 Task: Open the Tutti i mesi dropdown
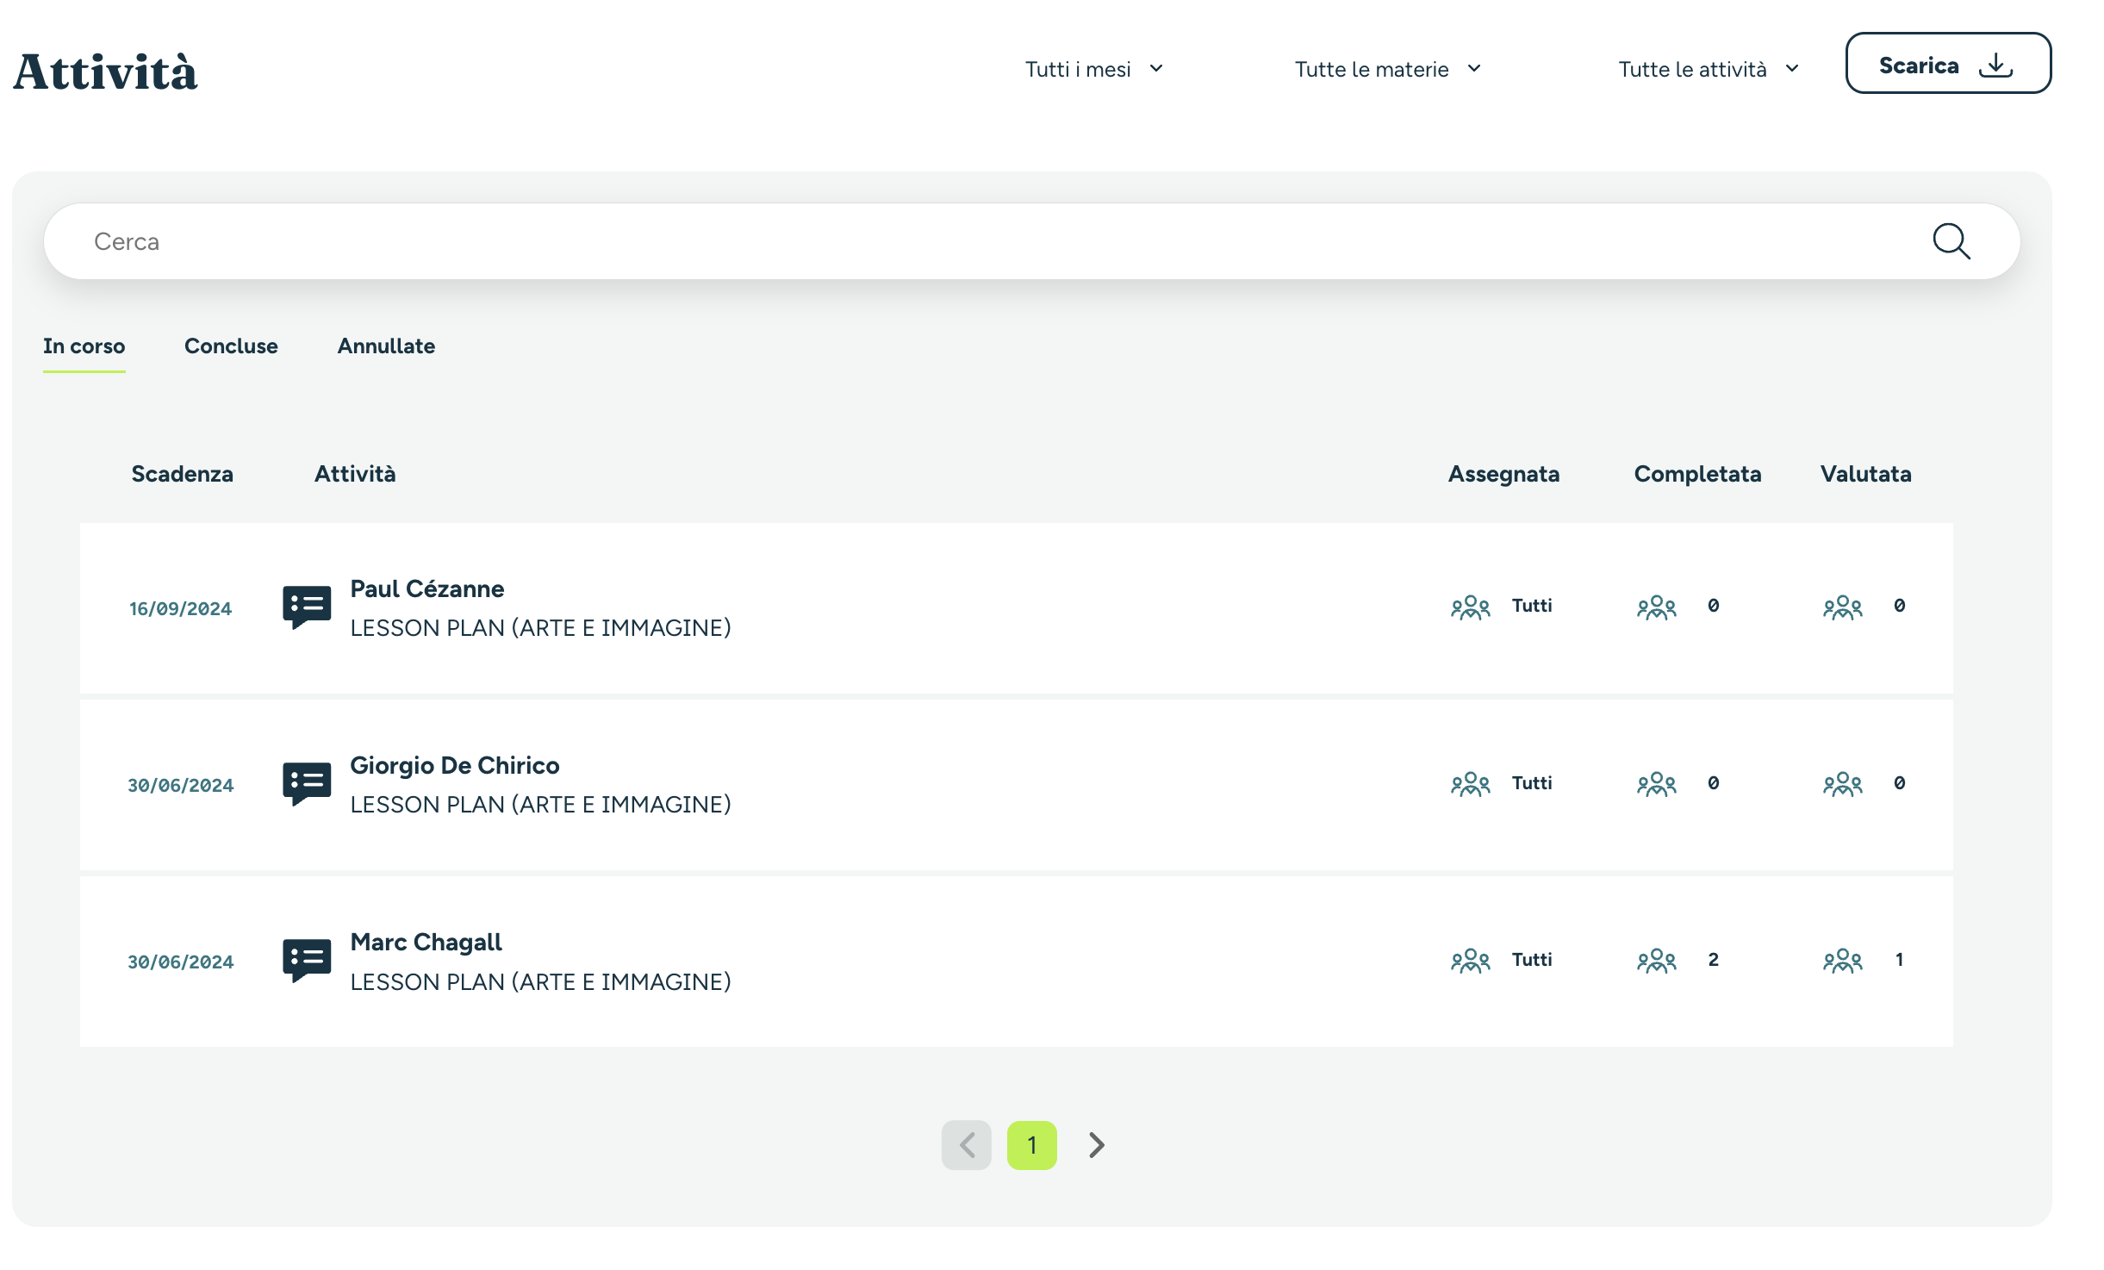pos(1094,69)
